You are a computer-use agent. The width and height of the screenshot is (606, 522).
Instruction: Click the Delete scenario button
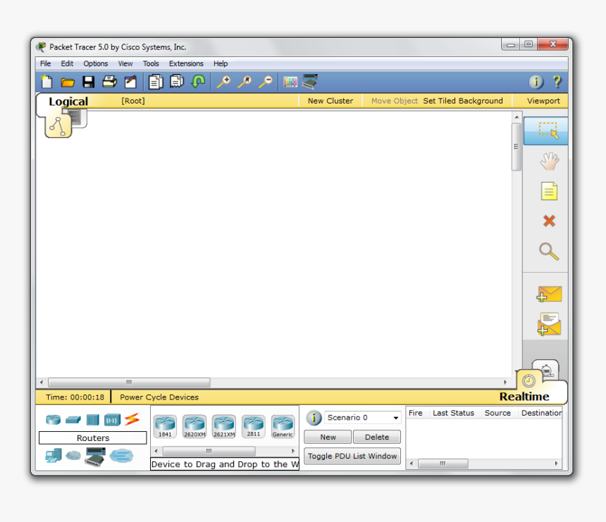point(377,437)
